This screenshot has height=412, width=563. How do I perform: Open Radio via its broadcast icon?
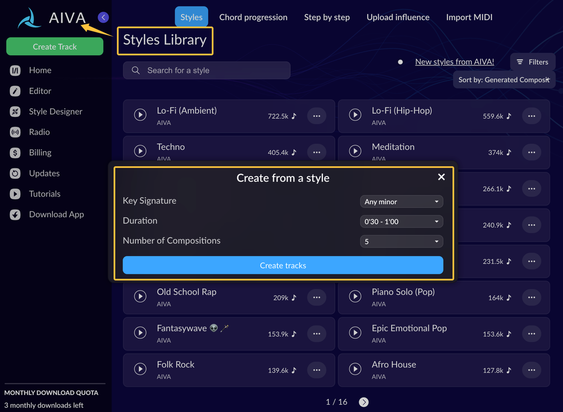click(15, 132)
